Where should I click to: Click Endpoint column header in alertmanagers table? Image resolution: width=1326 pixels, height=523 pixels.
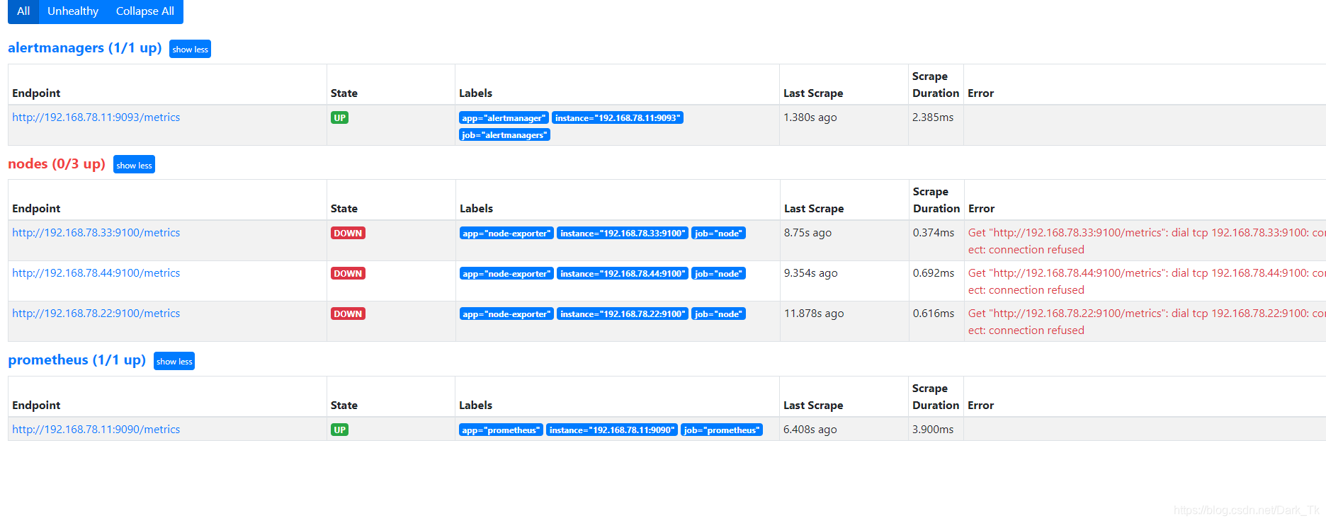[x=36, y=93]
